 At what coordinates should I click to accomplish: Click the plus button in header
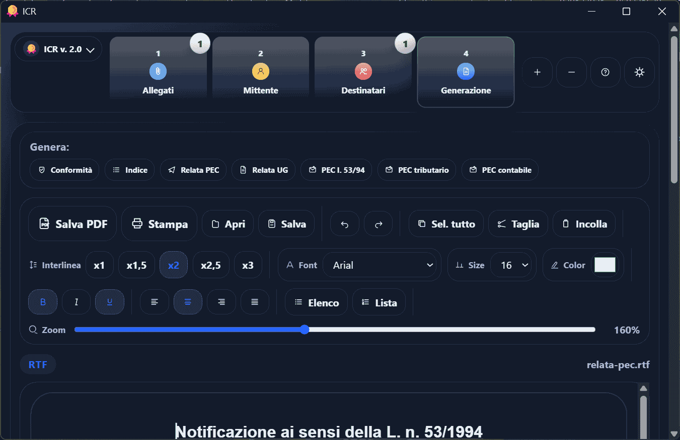point(537,72)
